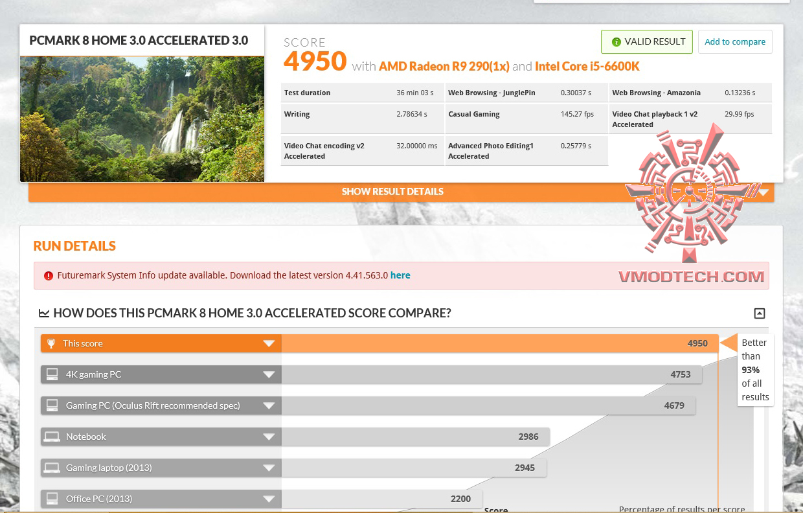Click the Notebook laptop icon
The image size is (803, 513).
[x=51, y=437]
